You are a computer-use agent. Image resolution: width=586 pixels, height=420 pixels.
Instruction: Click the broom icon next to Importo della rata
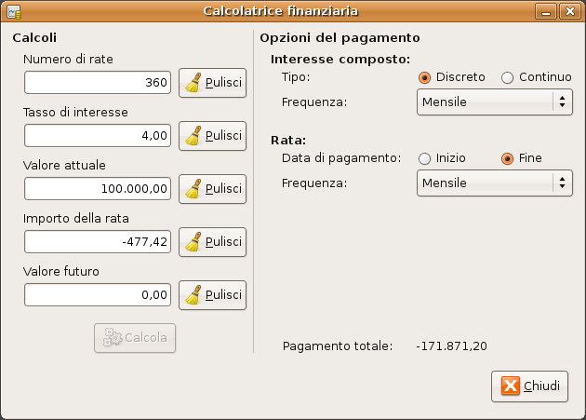(x=193, y=242)
